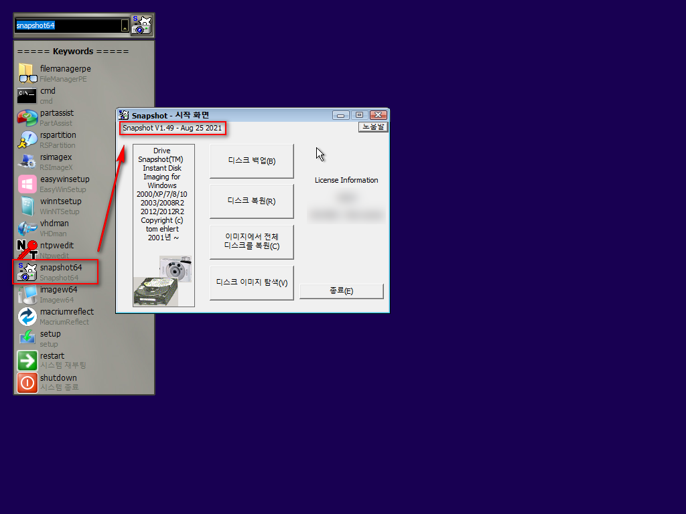Start easywinsetup pink Windows icon

tap(27, 183)
